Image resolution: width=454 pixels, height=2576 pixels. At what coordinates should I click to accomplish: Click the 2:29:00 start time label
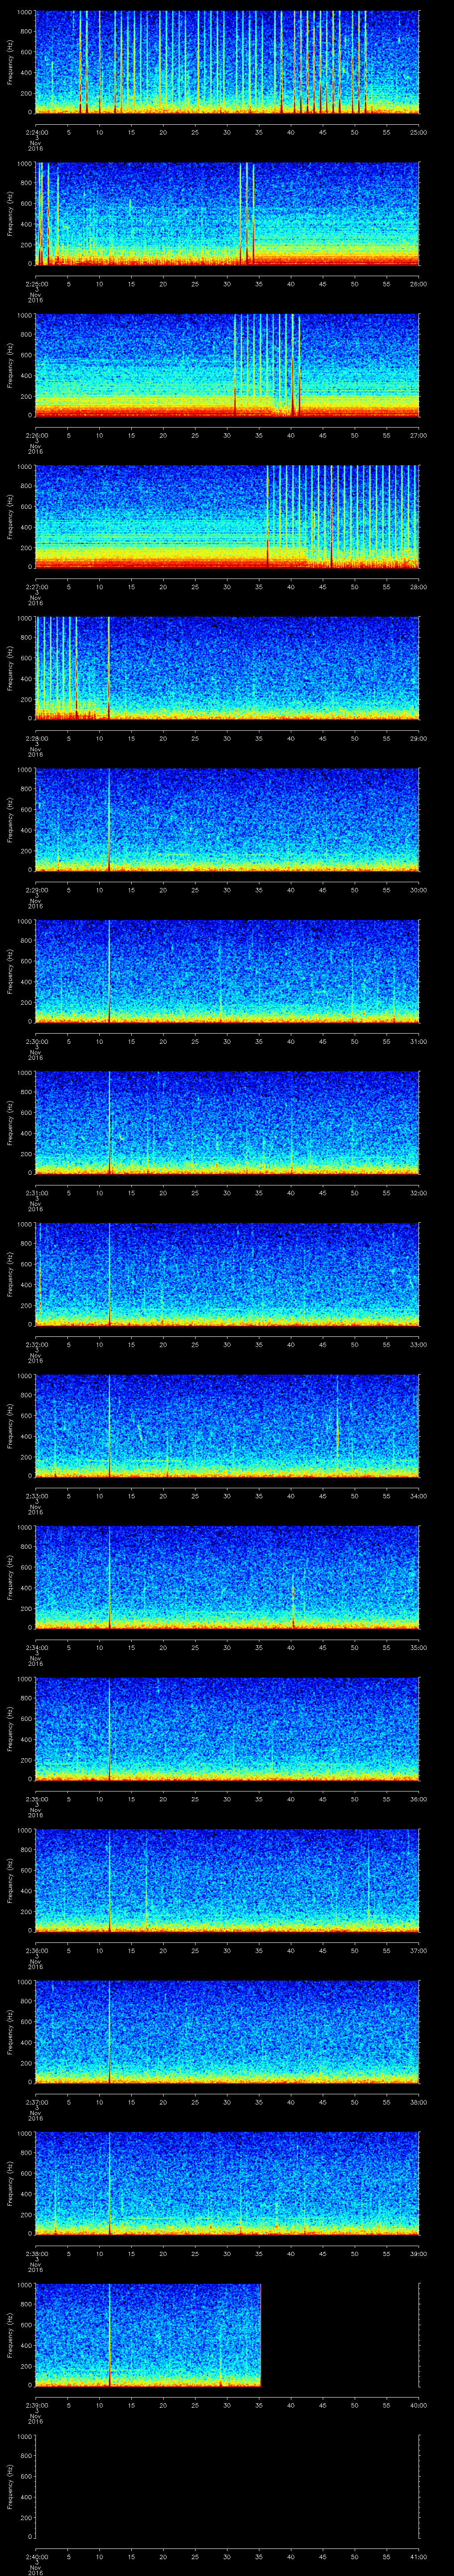[x=36, y=890]
